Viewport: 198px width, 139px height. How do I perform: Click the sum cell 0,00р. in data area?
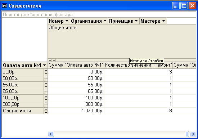76,72
